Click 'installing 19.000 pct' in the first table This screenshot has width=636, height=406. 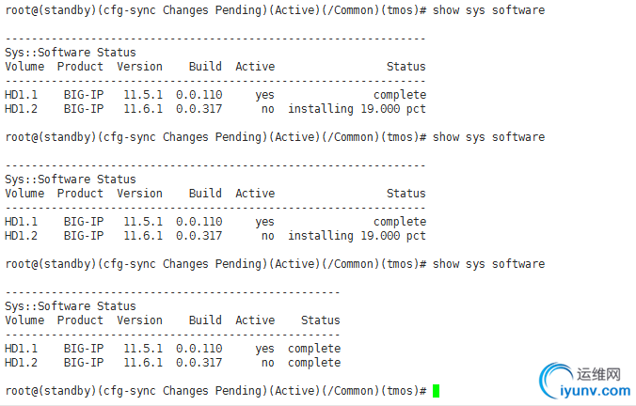[x=357, y=109]
